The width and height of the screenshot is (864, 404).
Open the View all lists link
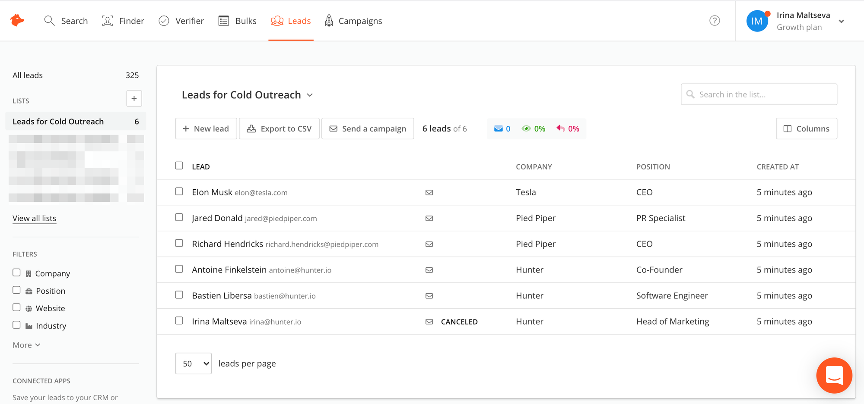tap(34, 218)
